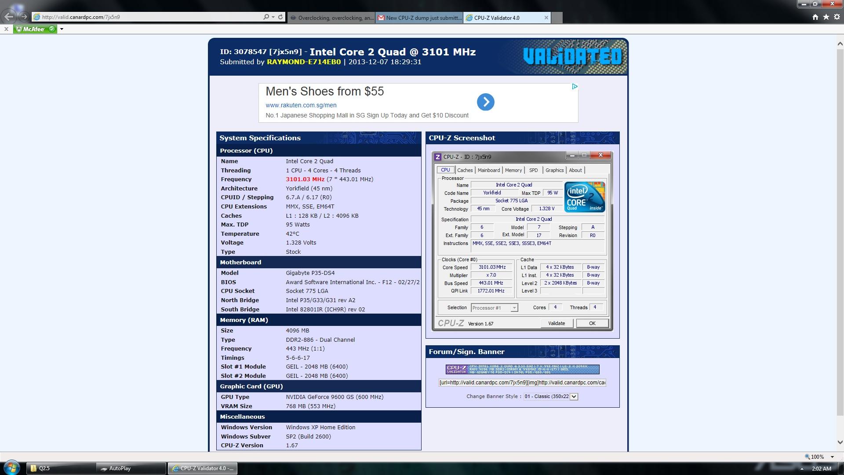
Task: Click the RAYMOND-E714EB0 submitter link
Action: click(x=304, y=62)
